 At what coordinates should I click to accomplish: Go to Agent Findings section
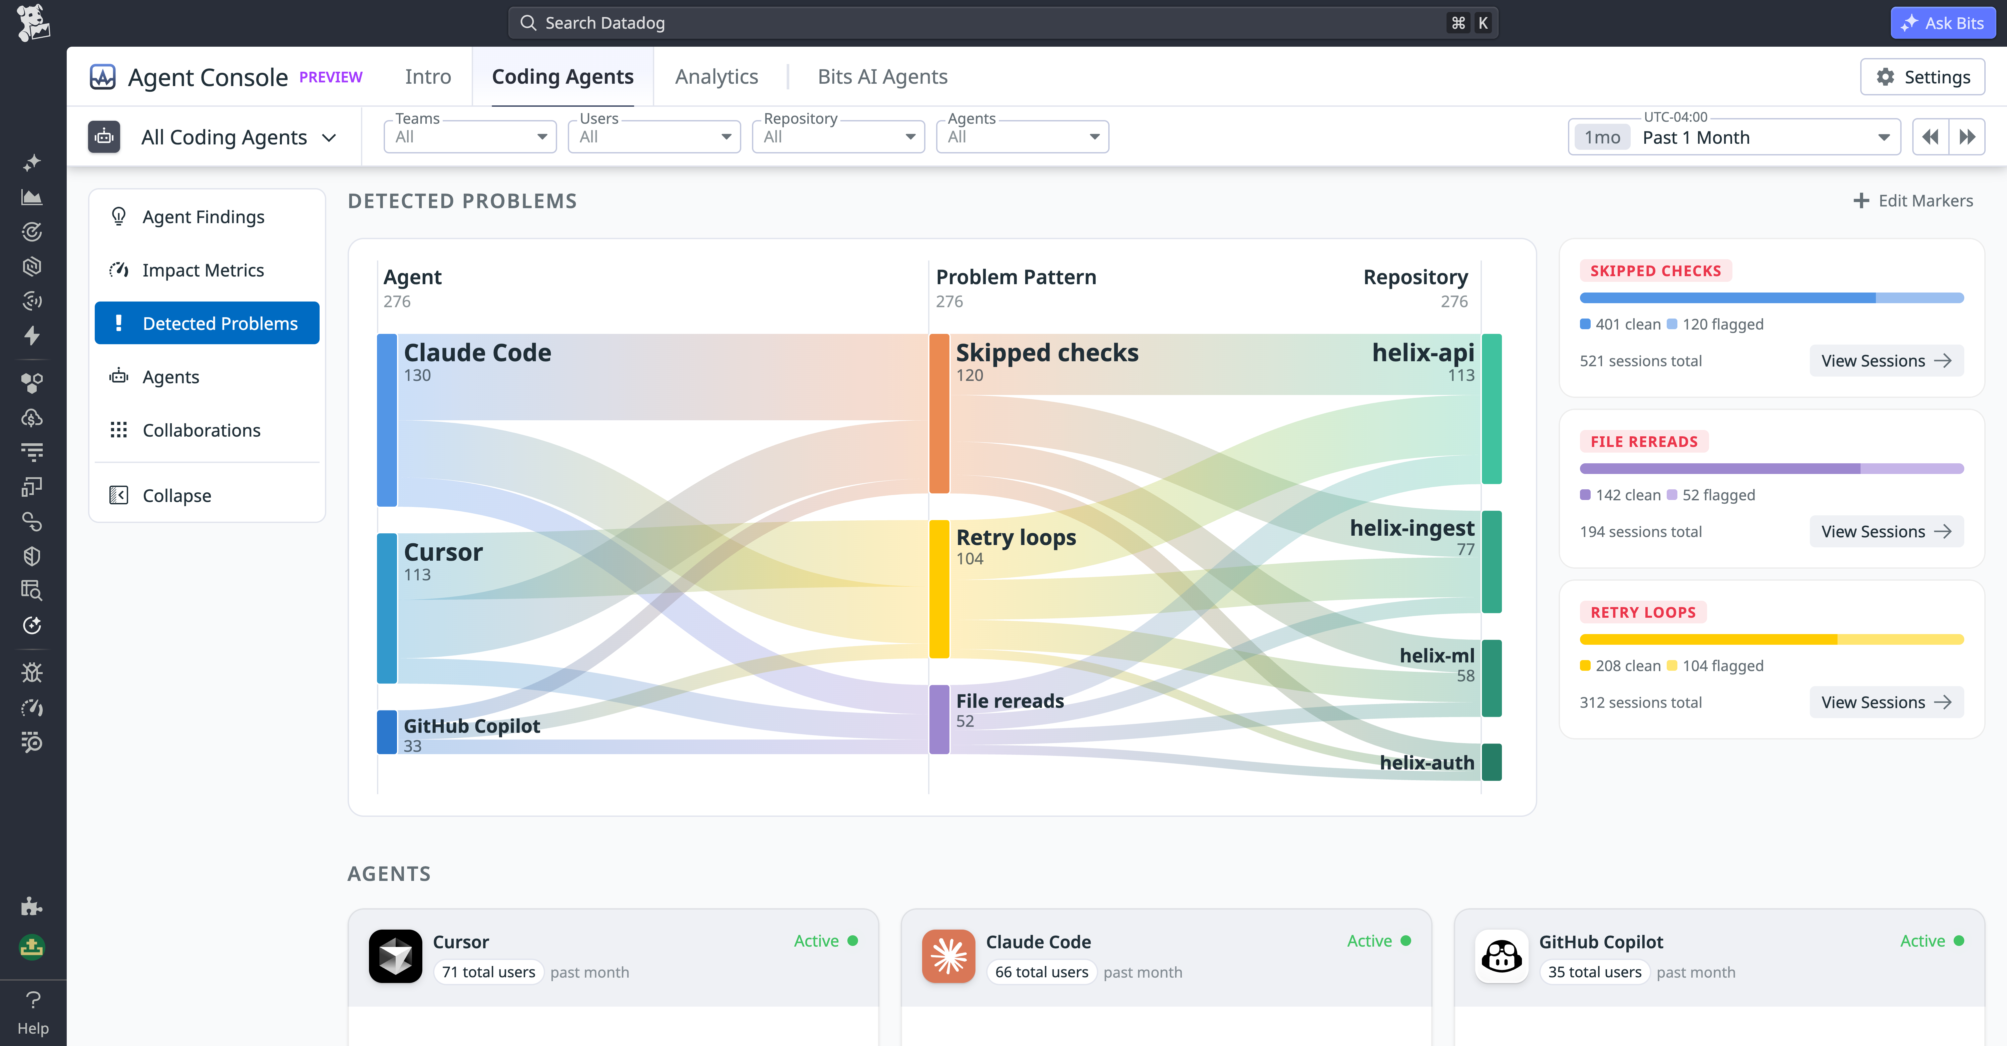pyautogui.click(x=207, y=216)
